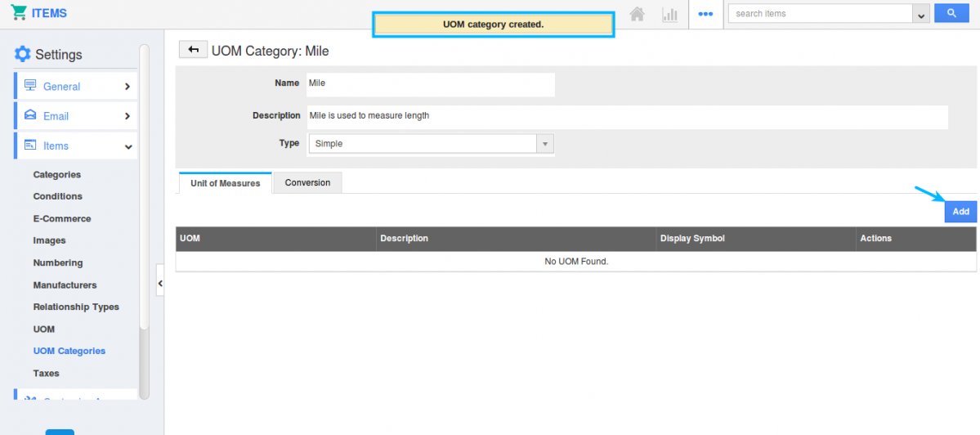Expand the General settings section
The height and width of the screenshot is (435, 980).
pos(128,86)
